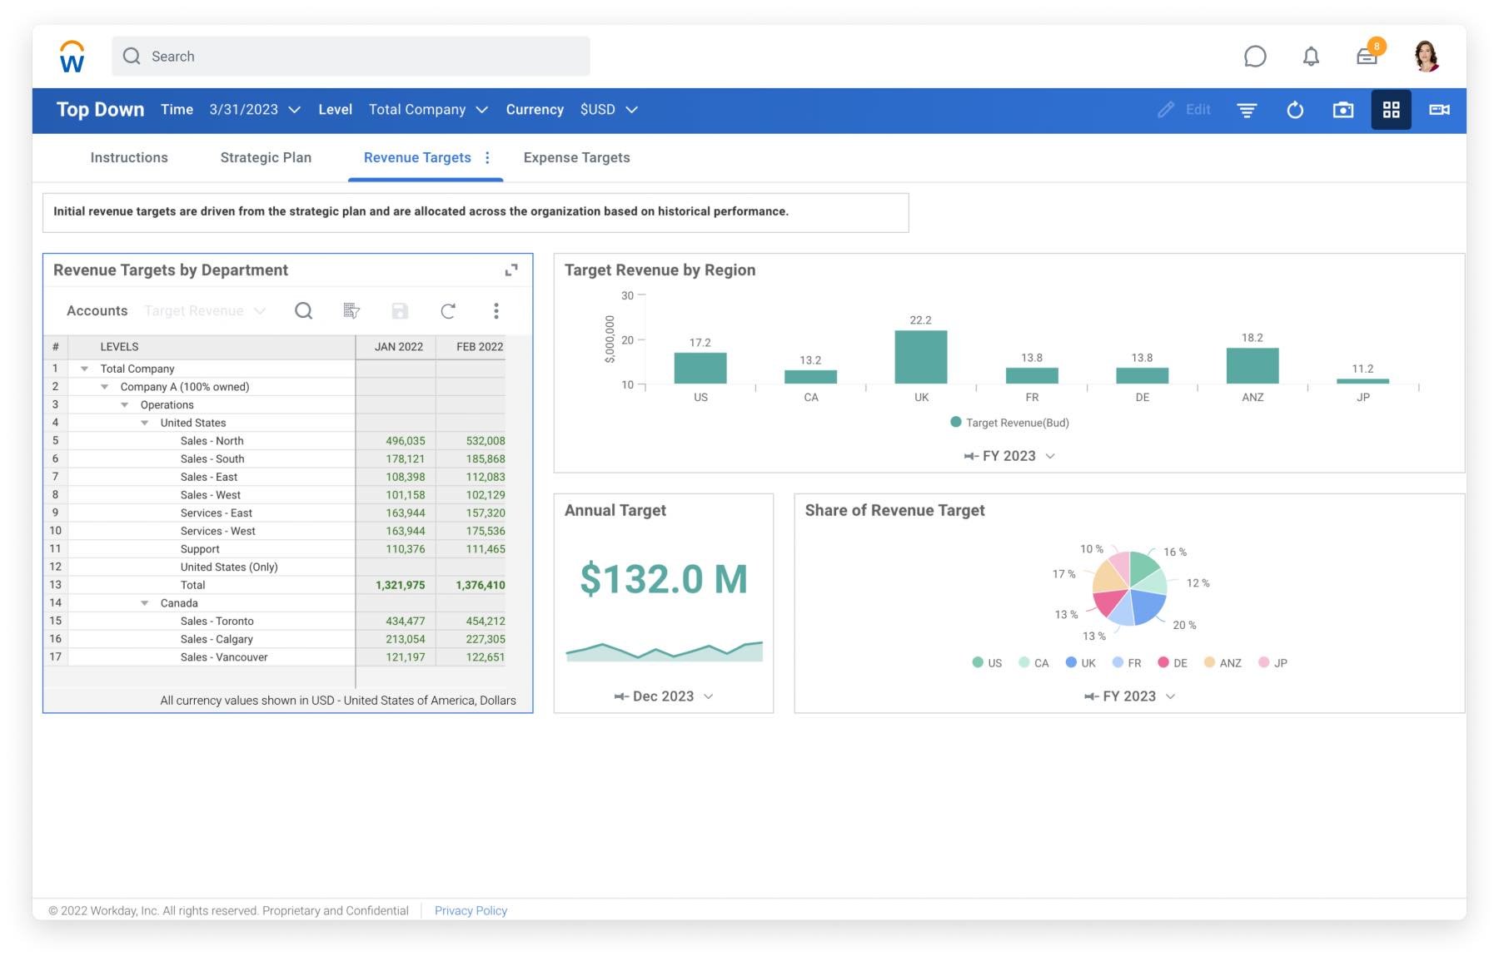
Task: Click the grid refresh icon near Accounts
Action: tap(448, 310)
